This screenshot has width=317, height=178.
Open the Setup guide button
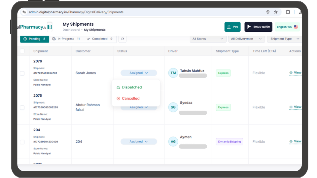coord(258,27)
